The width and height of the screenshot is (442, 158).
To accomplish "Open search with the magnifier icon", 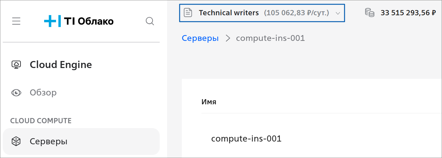I will (x=150, y=21).
